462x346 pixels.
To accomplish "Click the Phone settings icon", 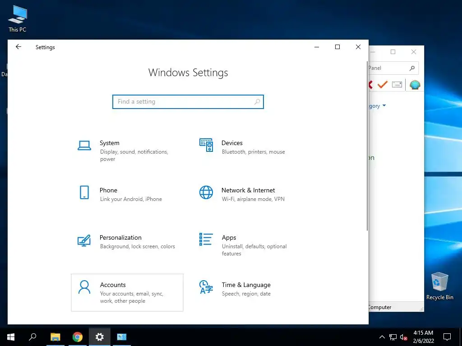I will pos(84,192).
